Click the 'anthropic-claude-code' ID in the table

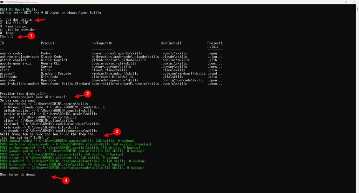point(20,56)
